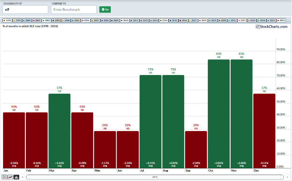Toggle the 2002 year chip
Image resolution: width=292 pixels, height=181 pixels.
click(47, 20)
